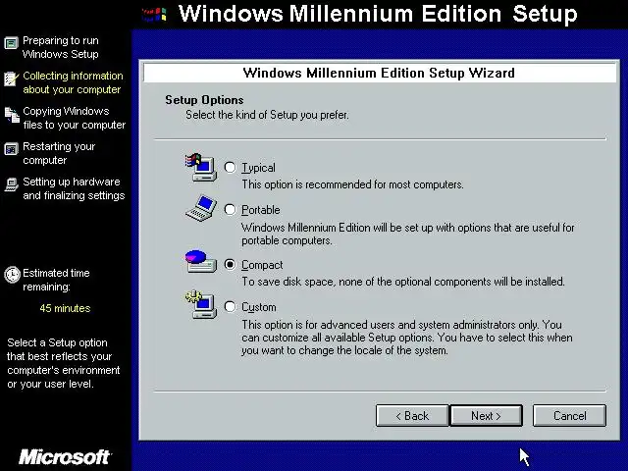Click the Portable option label
The width and height of the screenshot is (628, 471).
tap(261, 210)
